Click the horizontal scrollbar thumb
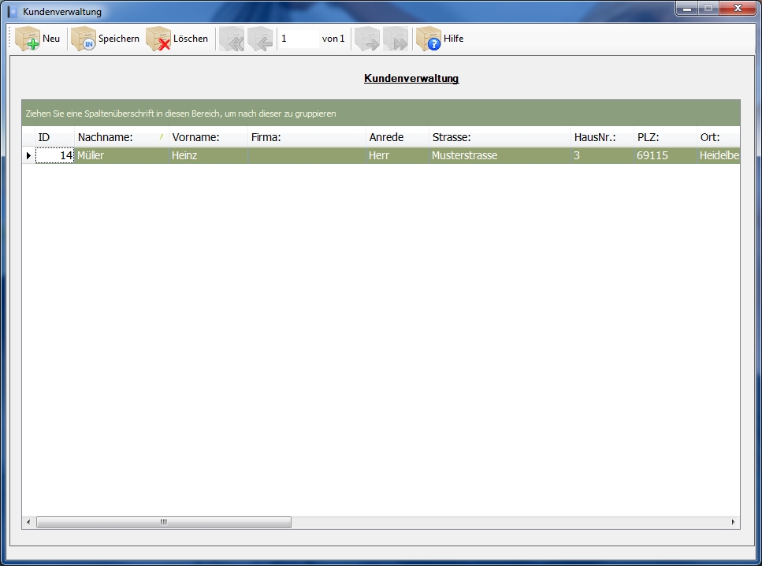 coord(164,522)
